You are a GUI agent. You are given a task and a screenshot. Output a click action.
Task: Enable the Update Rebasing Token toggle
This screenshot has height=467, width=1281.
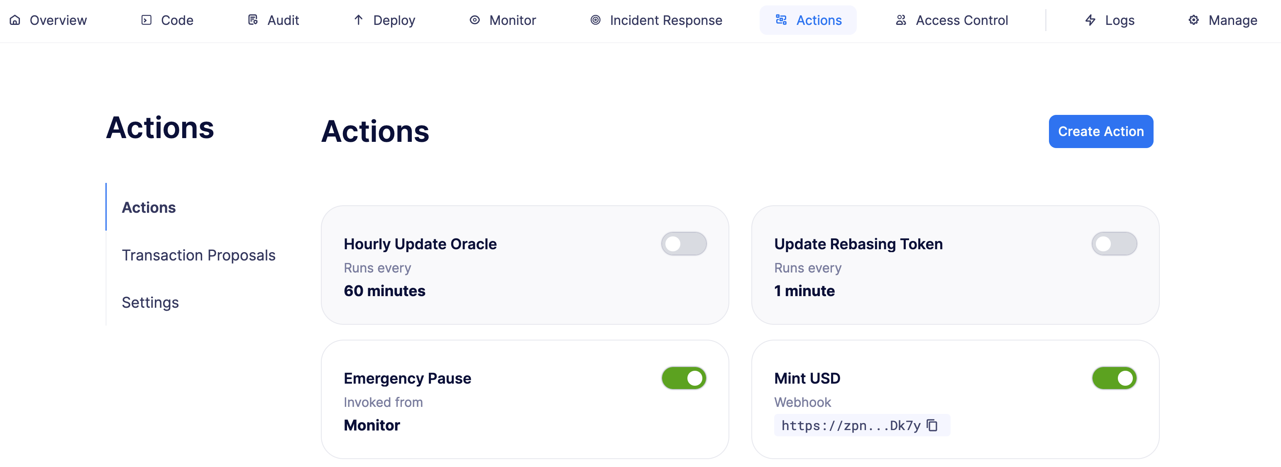(1114, 243)
